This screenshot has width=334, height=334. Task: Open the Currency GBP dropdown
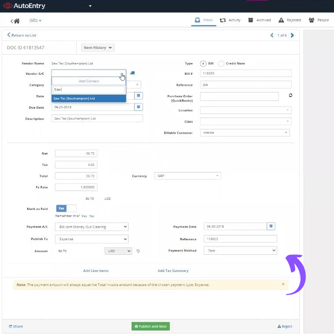tap(187, 176)
